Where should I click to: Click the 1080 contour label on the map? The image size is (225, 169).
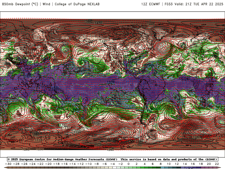coord(36,134)
